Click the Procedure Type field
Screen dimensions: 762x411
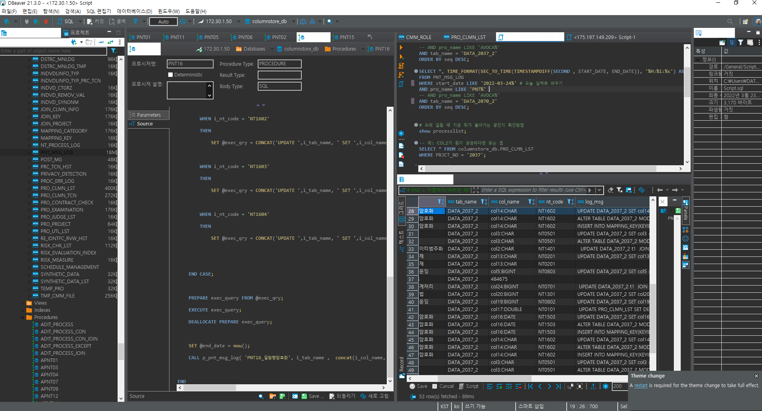pyautogui.click(x=280, y=64)
